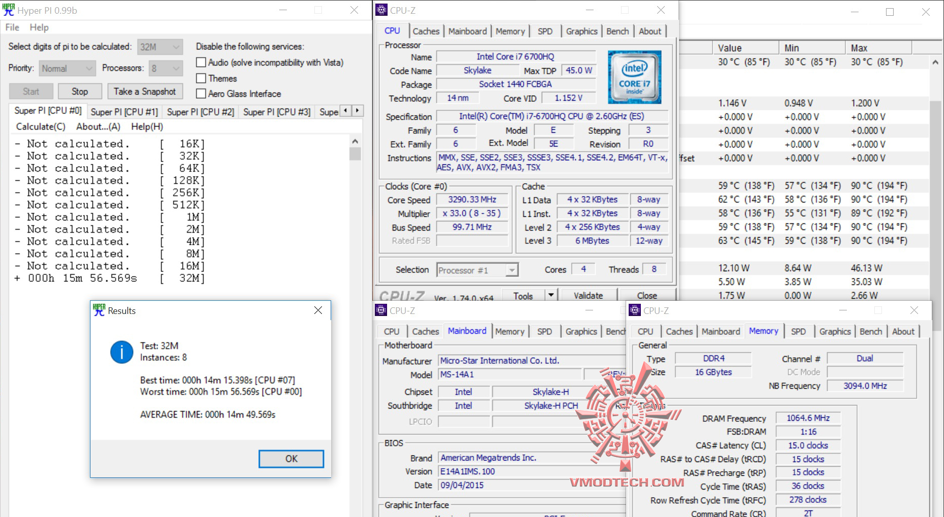Open the Calculate(C) menu
The height and width of the screenshot is (517, 944).
pos(41,127)
